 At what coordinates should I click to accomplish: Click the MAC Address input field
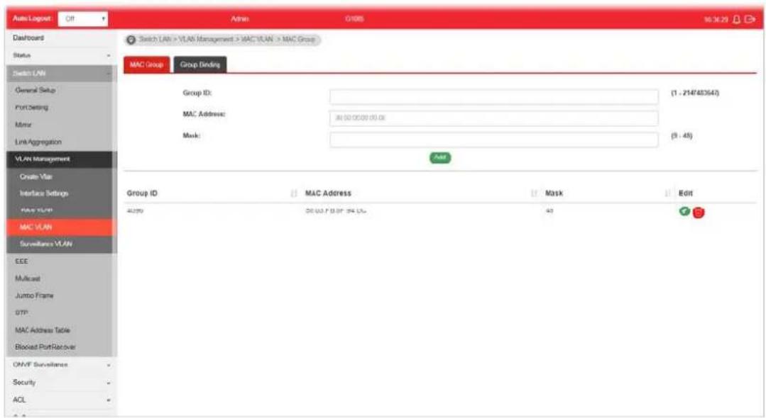(x=494, y=118)
